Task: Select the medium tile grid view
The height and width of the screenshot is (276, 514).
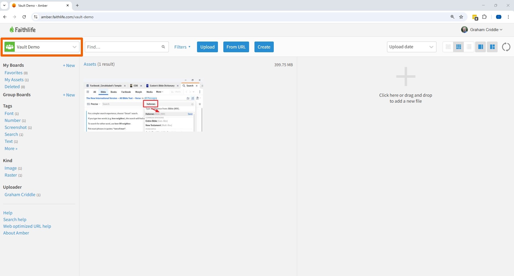Action: [459, 47]
